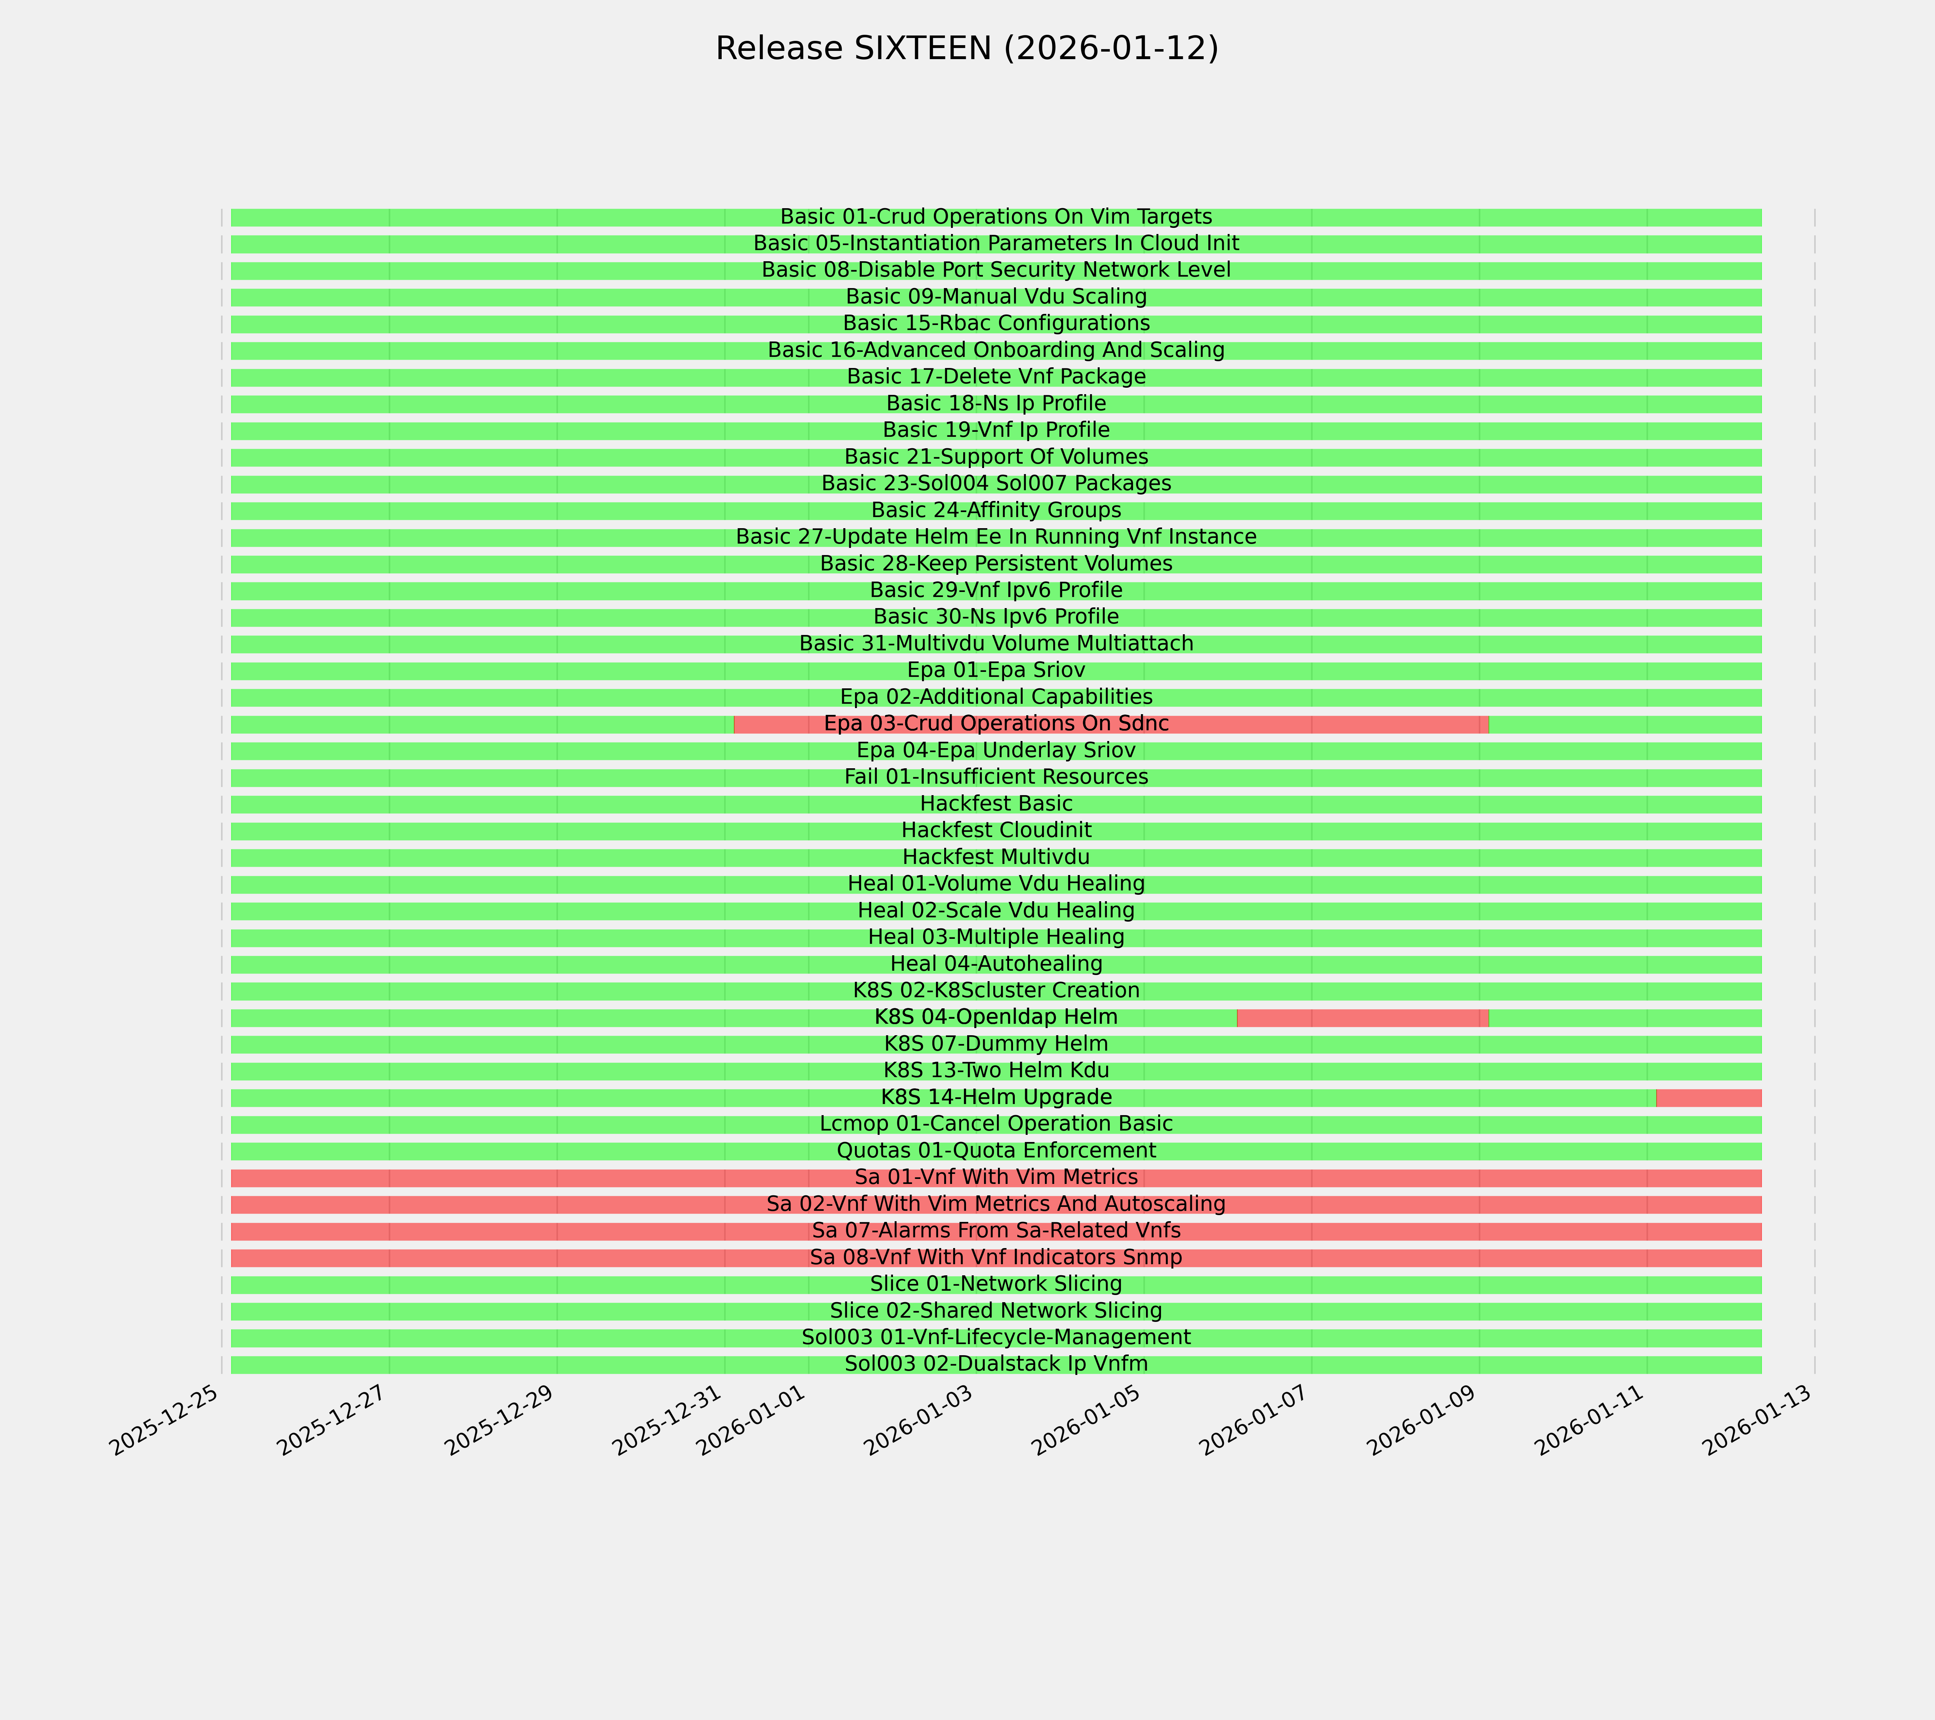
Task: Select the Sa 08-Vnf With Vnf Indicators Snmp bar
Action: 996,1258
